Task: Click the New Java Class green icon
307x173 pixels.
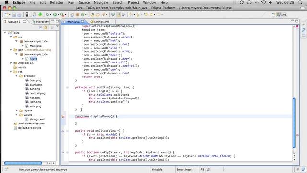Action: [83, 15]
